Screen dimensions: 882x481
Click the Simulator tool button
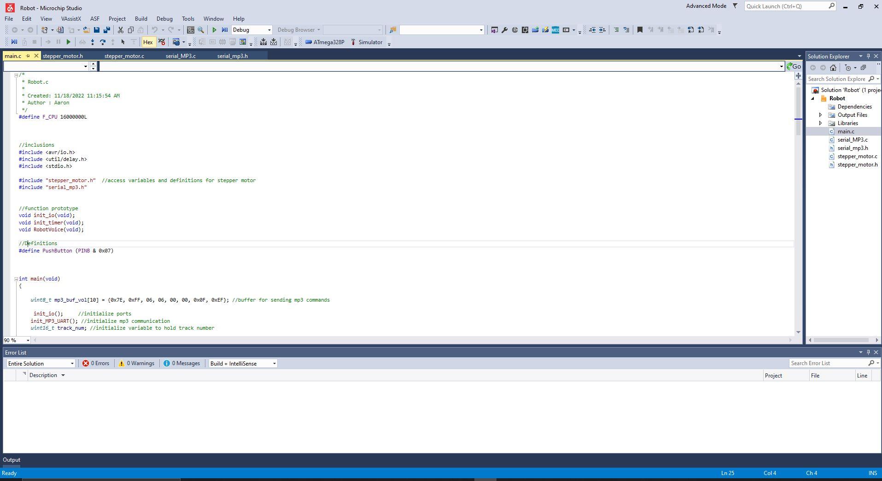coord(367,42)
